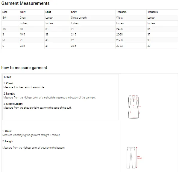The image size is (179, 172).
Task: Click the kurta shirt measurement diagram
Action: coord(134,107)
